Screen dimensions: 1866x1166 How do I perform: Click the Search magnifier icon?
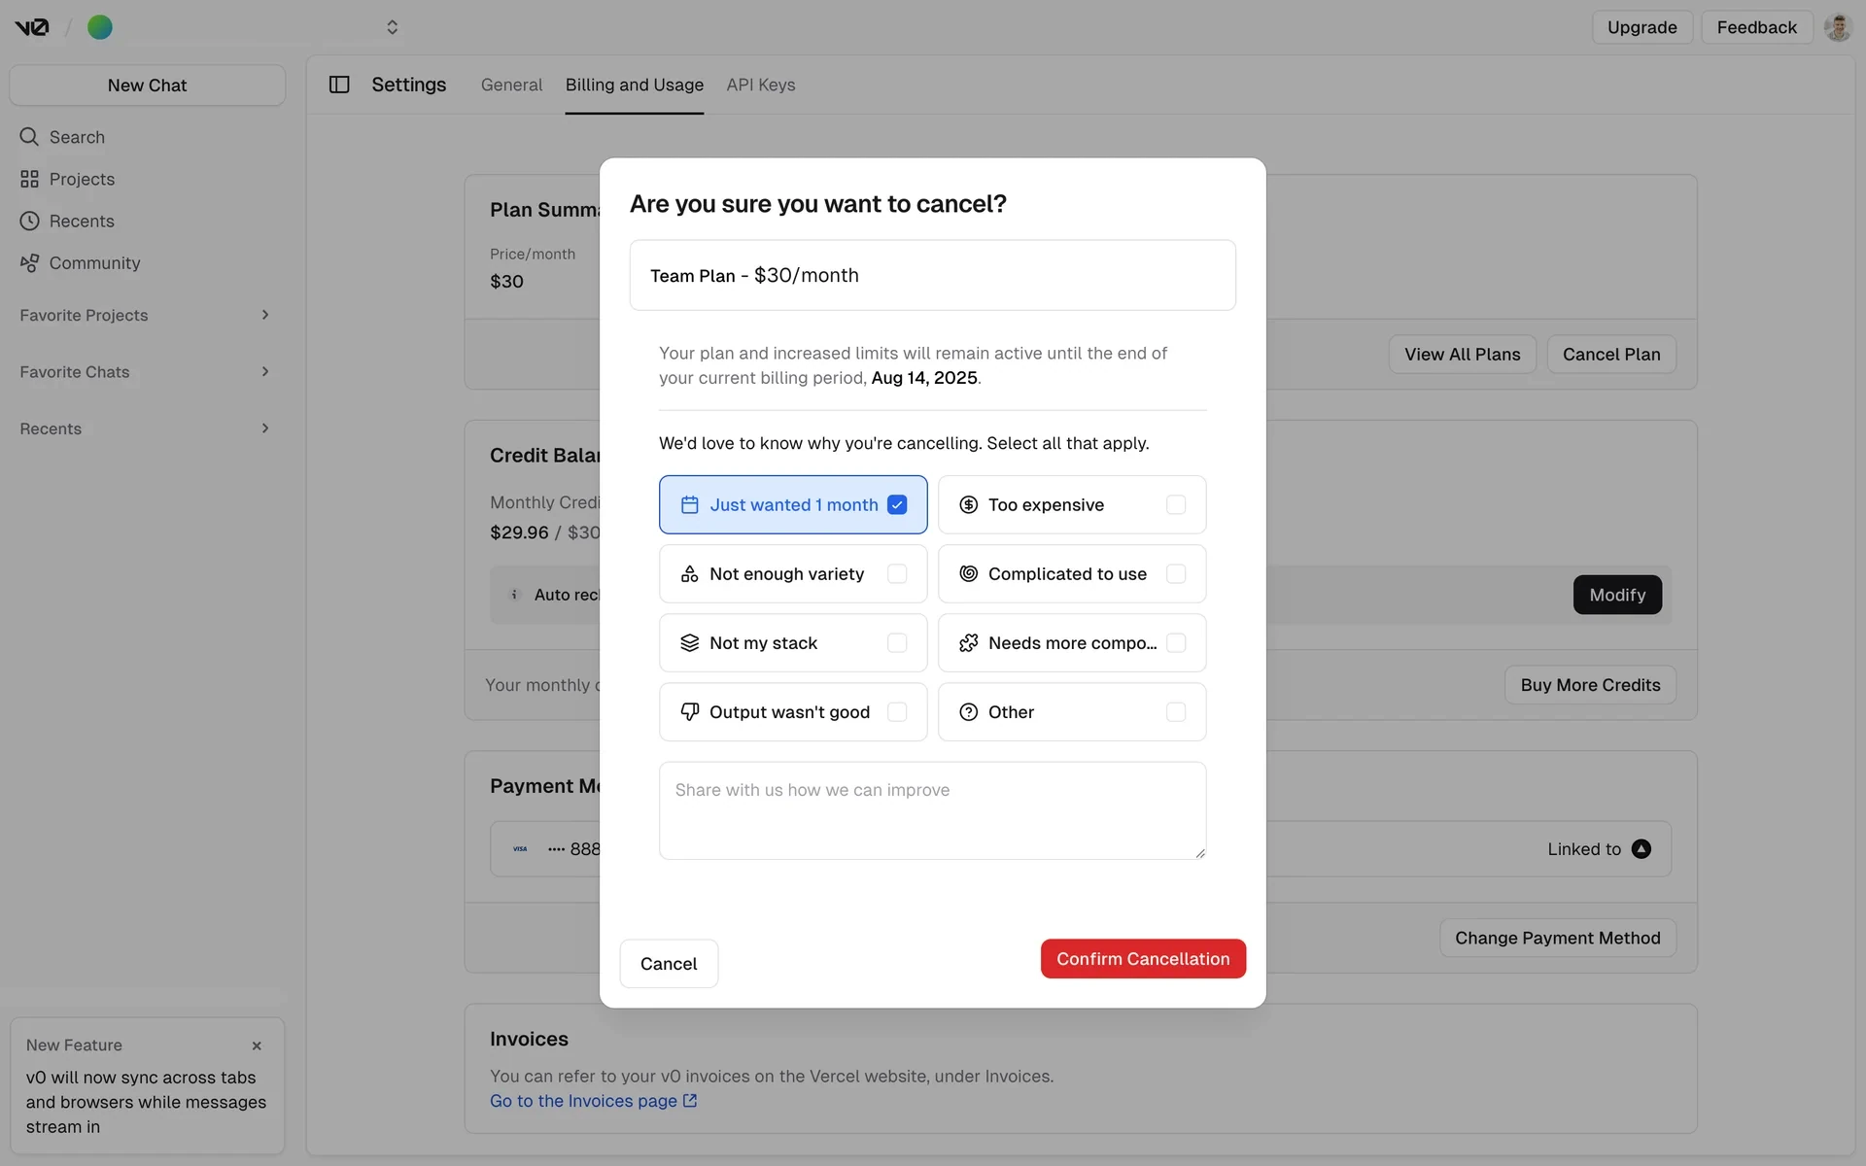point(29,137)
